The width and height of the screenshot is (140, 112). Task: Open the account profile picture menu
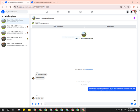(x=136, y=12)
